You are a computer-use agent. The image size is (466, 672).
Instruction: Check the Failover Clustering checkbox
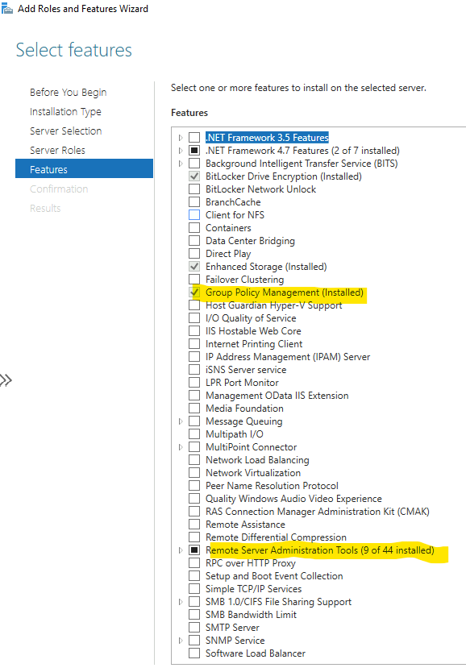point(194,280)
